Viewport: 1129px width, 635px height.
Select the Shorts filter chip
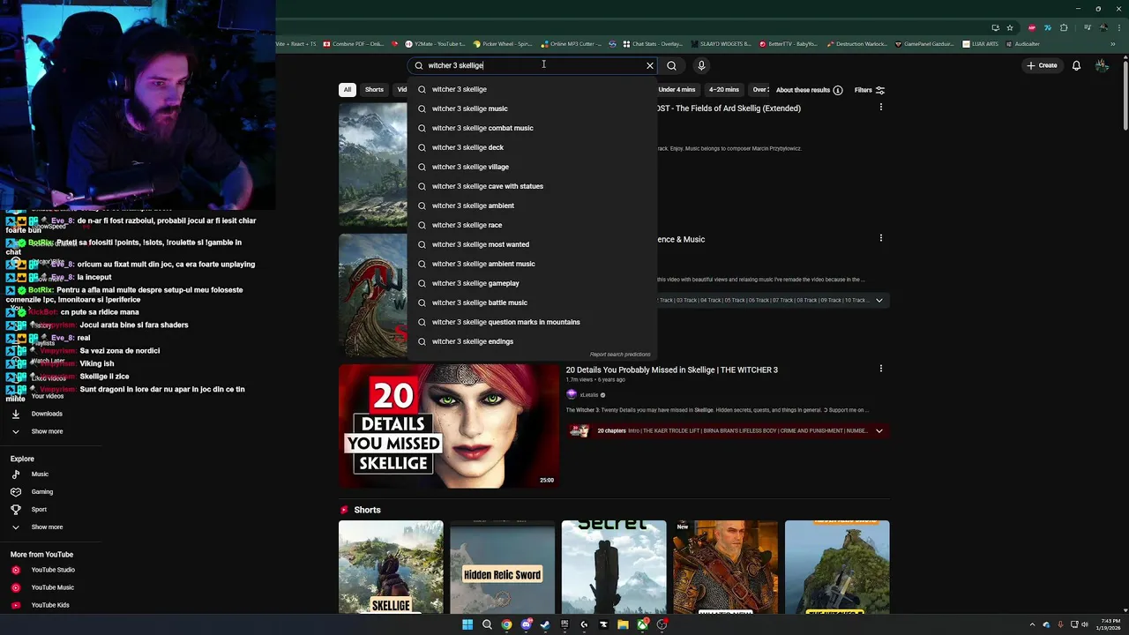tap(374, 89)
